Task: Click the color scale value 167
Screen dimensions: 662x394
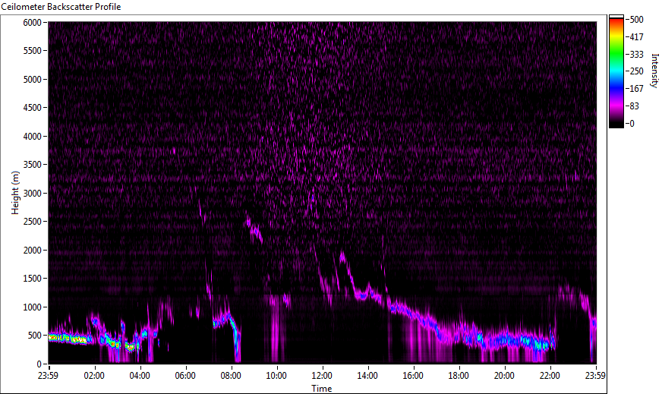Action: coord(636,89)
